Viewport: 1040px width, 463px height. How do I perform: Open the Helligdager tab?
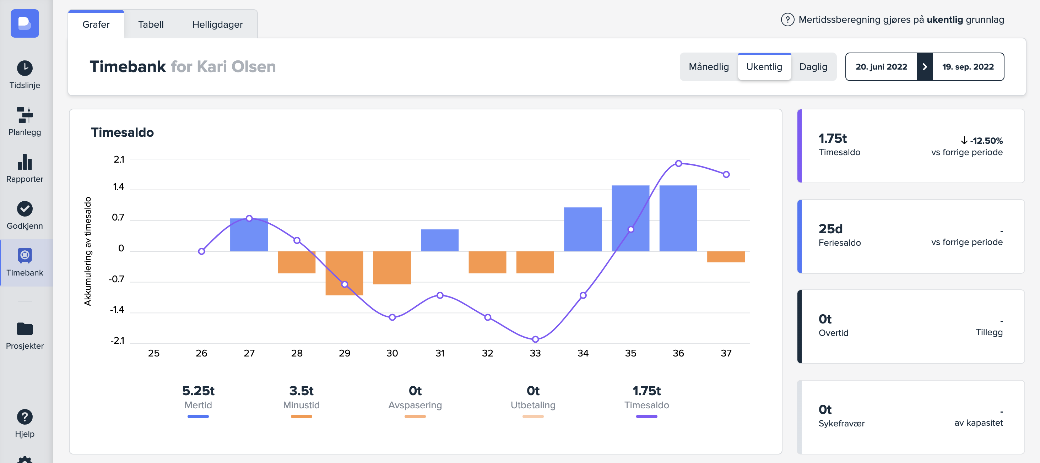pos(217,24)
